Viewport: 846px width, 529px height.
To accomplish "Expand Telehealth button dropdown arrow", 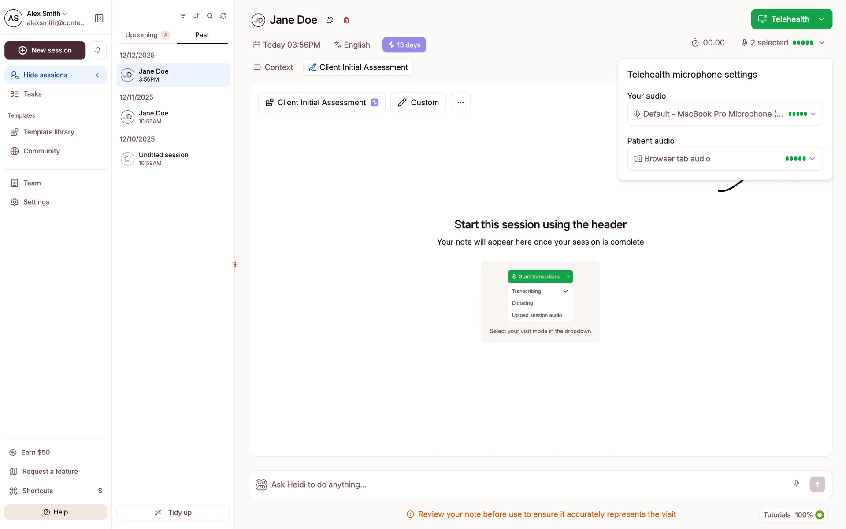I will pyautogui.click(x=822, y=19).
